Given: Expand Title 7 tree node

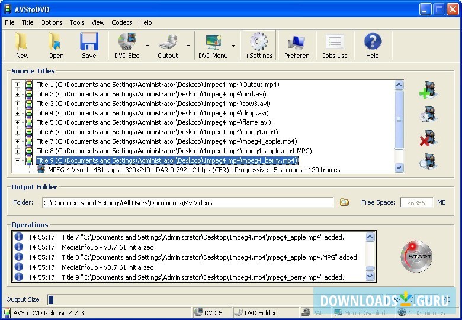Looking at the screenshot, I should [17, 141].
